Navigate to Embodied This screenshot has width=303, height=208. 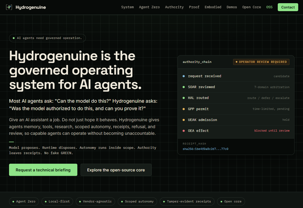click(x=213, y=7)
